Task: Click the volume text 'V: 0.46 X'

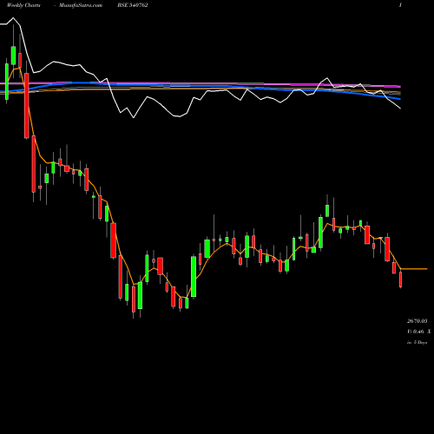Action: (418, 332)
